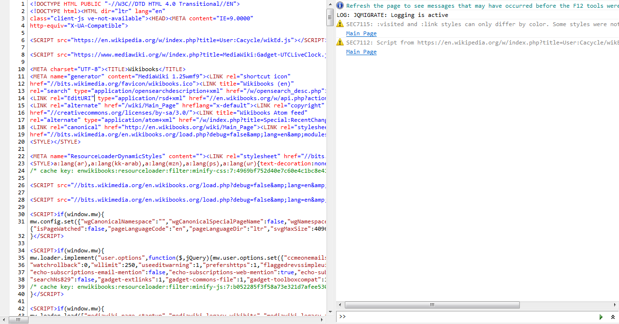This screenshot has height=324, width=619.
Task: Select the JQMIGRATE Logging is active log entry
Action: point(392,15)
